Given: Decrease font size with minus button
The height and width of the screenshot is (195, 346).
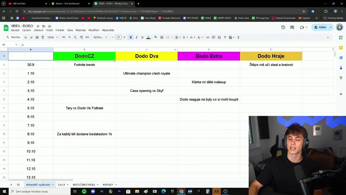Looking at the screenshot, I should coord(113,37).
